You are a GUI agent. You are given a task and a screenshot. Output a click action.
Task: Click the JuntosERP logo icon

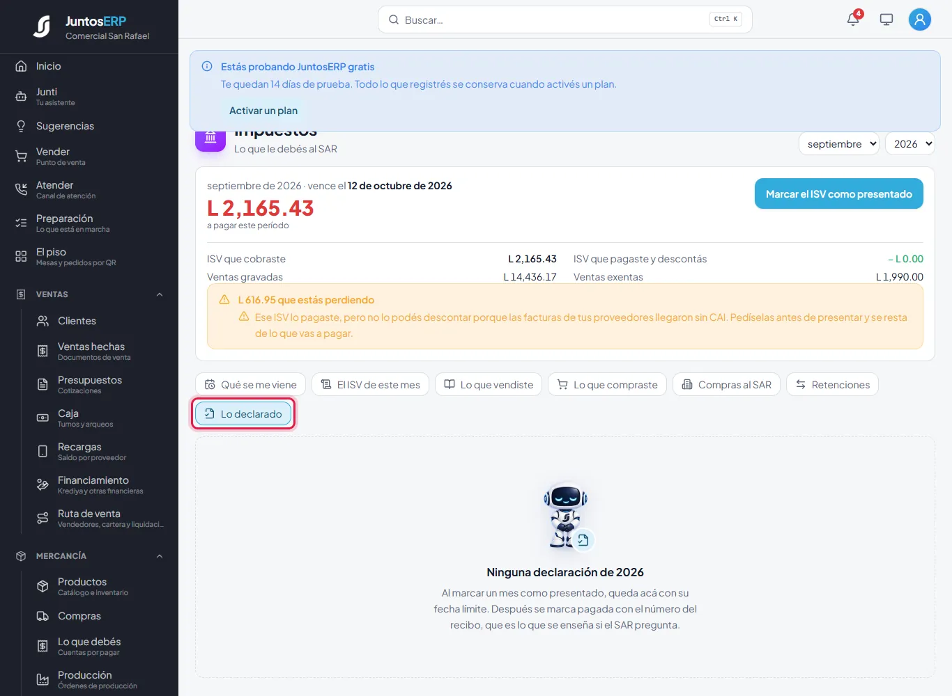[x=42, y=26]
